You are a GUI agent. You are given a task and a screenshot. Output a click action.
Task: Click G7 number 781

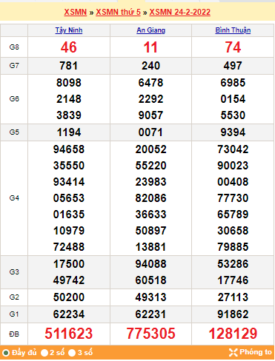pyautogui.click(x=69, y=66)
